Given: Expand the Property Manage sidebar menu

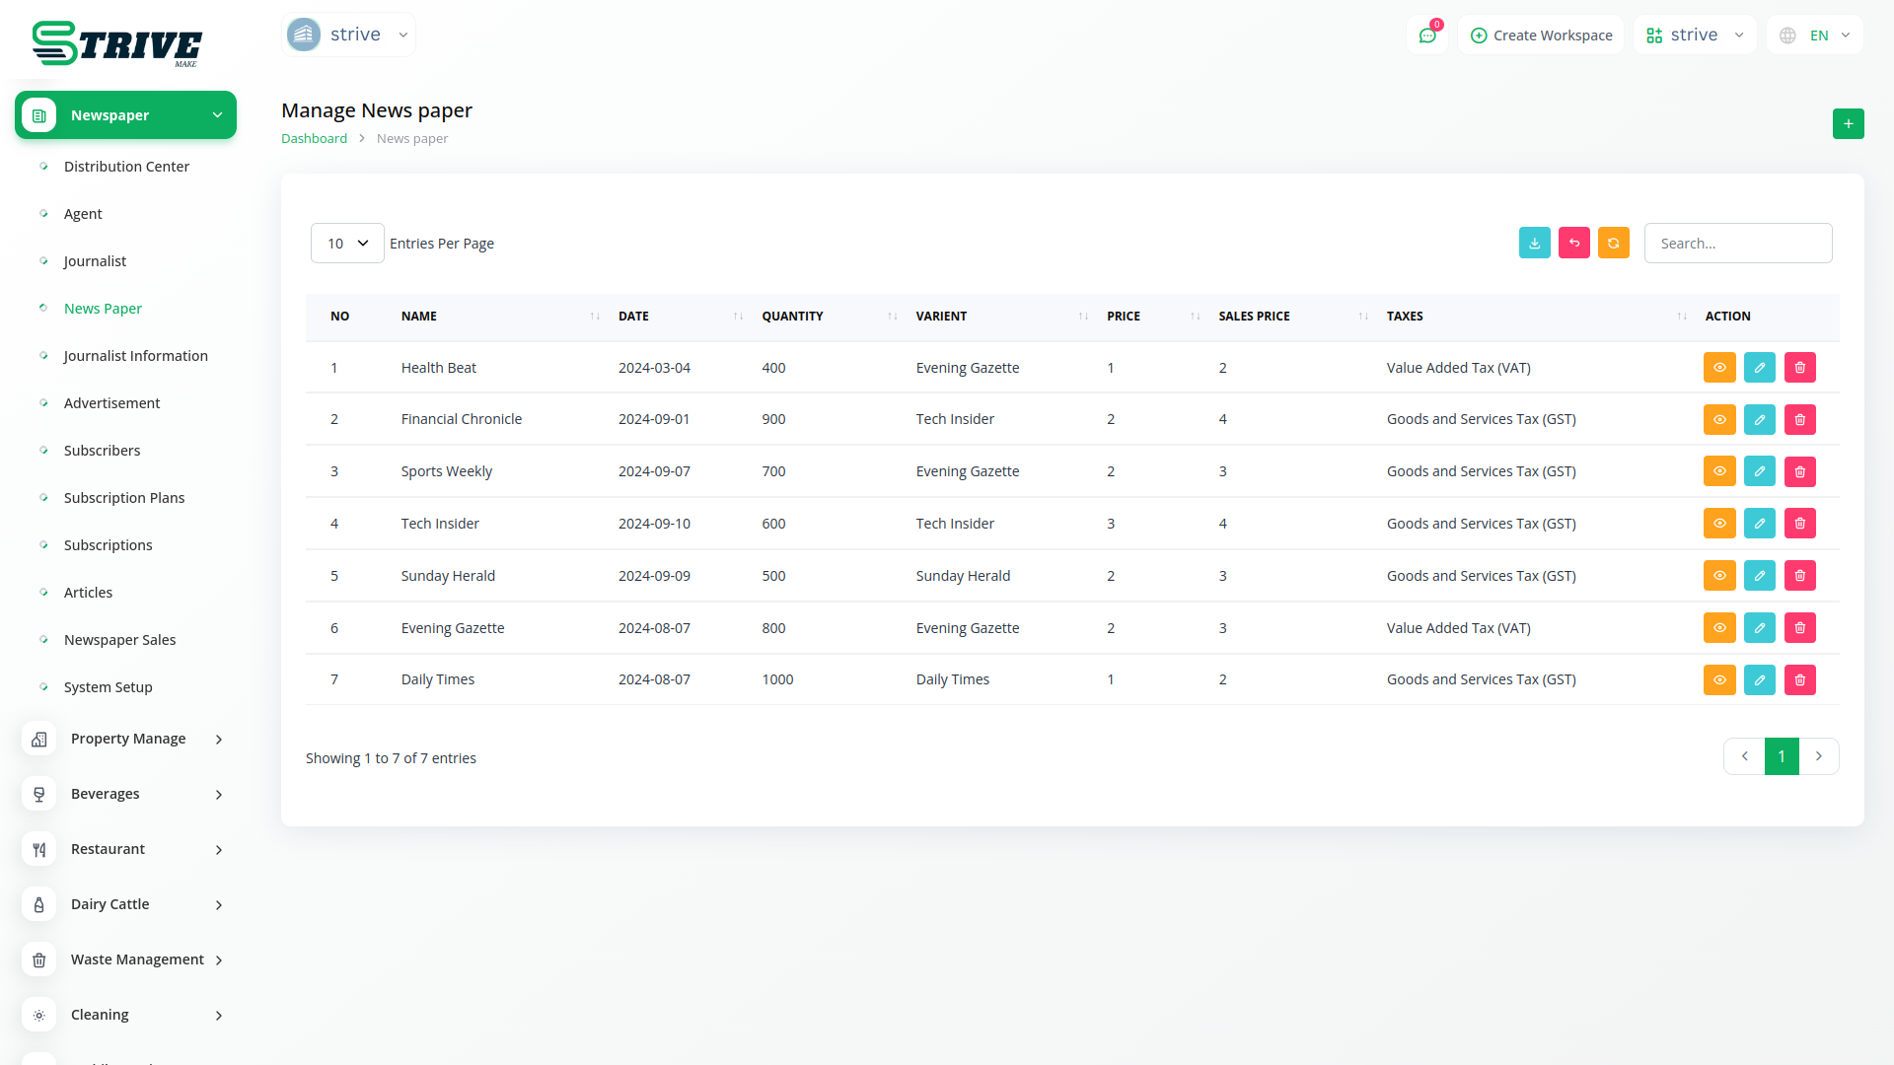Looking at the screenshot, I should 126,739.
